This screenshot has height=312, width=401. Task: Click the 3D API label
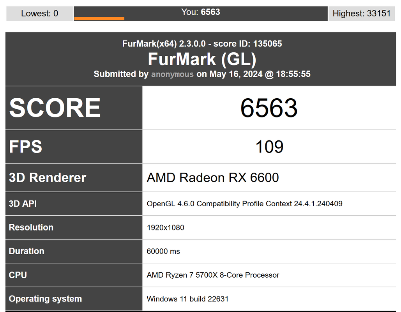point(23,204)
